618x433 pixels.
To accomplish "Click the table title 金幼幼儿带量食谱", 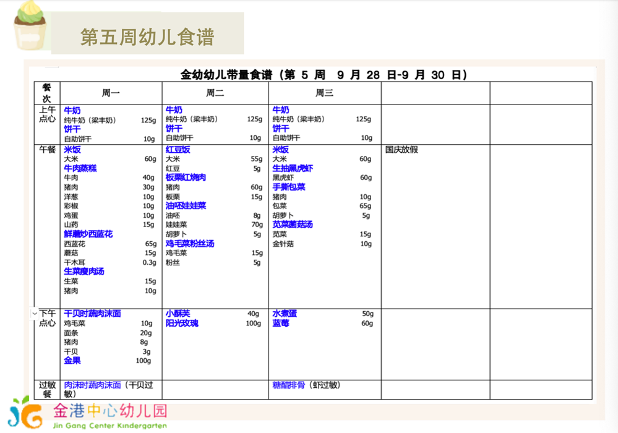I will pos(226,75).
